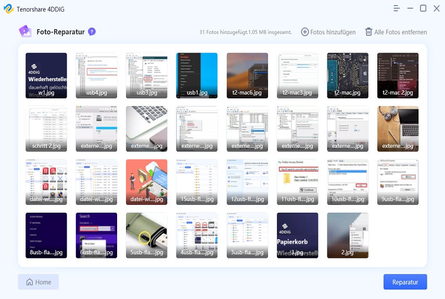This screenshot has height=299, width=445.
Task: Go back via the Home button
Action: click(x=39, y=282)
